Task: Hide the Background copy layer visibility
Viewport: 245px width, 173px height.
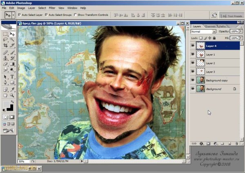Action: (x=193, y=80)
